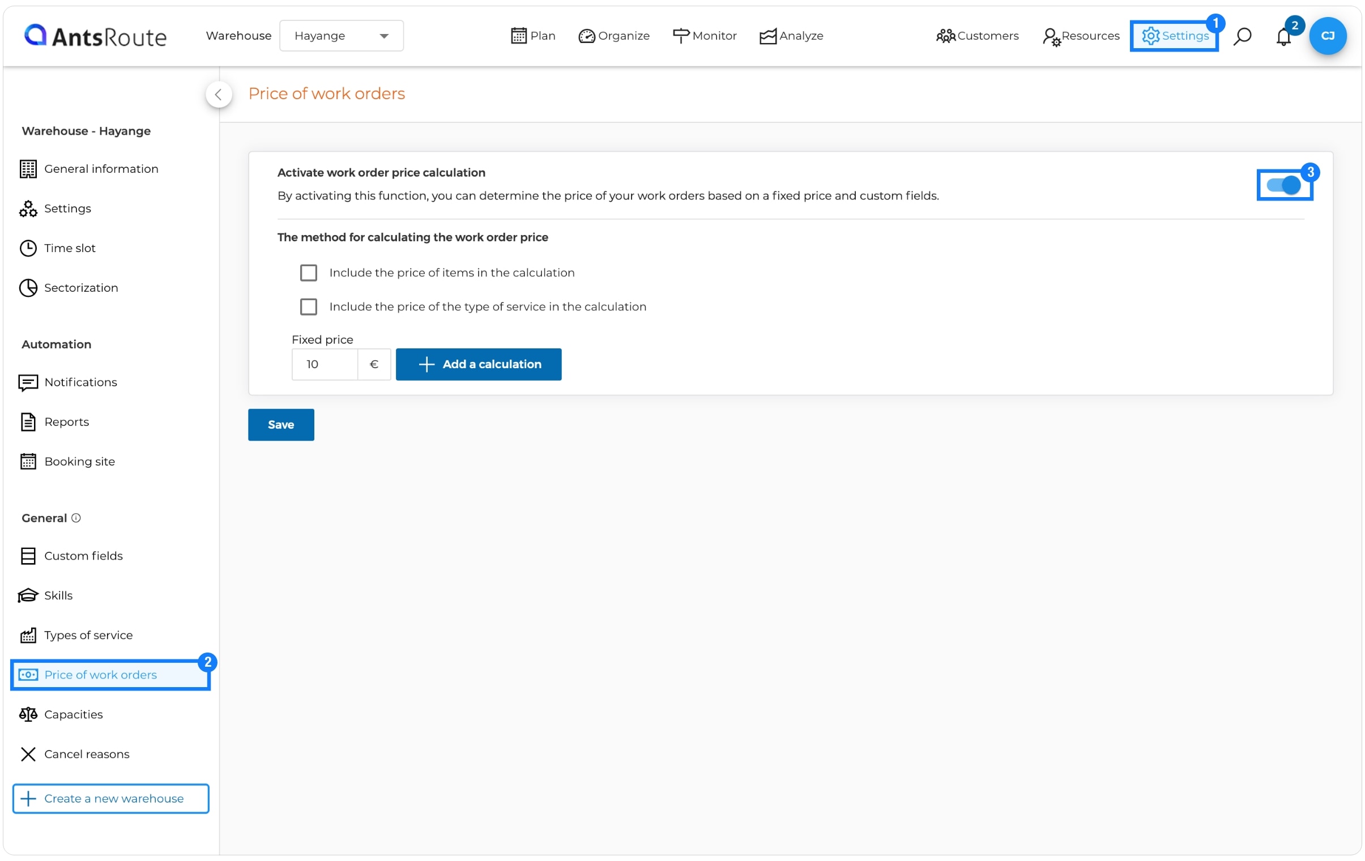Viewport: 1365px width, 861px height.
Task: Click the Fixed price input field
Action: [325, 364]
